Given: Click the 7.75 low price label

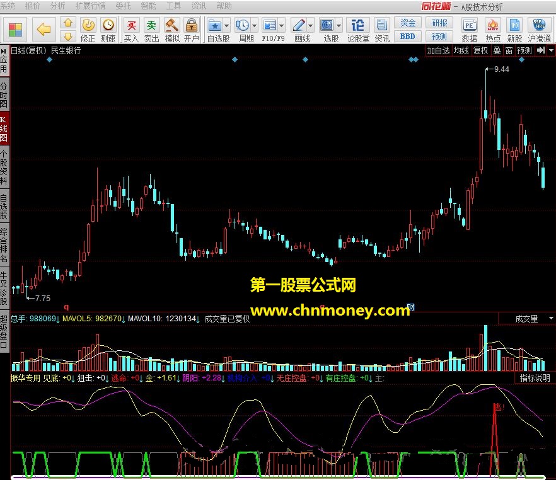Looking at the screenshot, I should [43, 299].
